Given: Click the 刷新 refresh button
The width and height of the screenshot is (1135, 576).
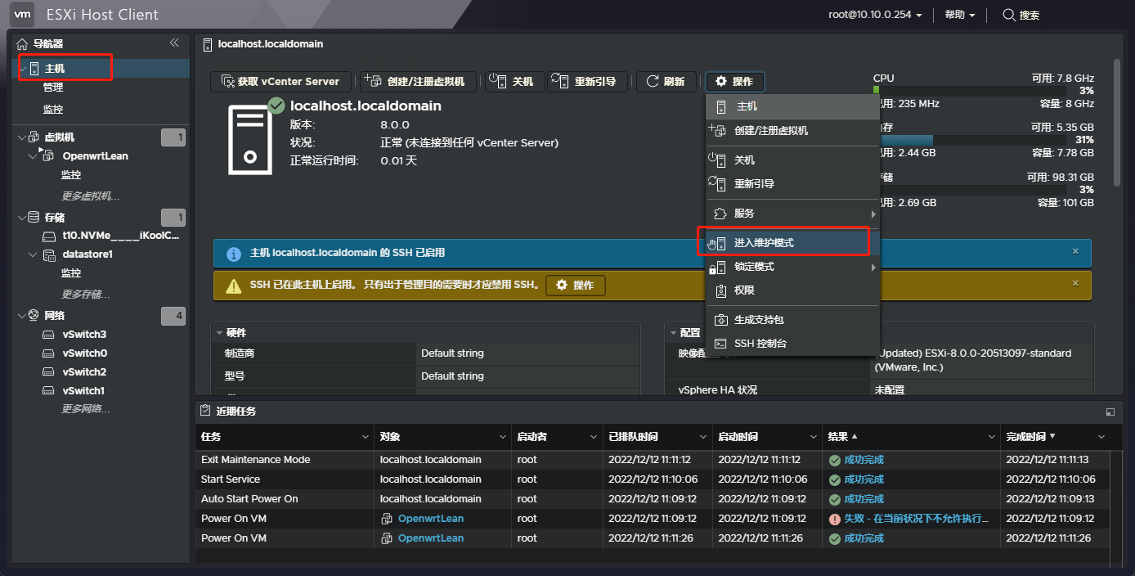Looking at the screenshot, I should point(666,82).
